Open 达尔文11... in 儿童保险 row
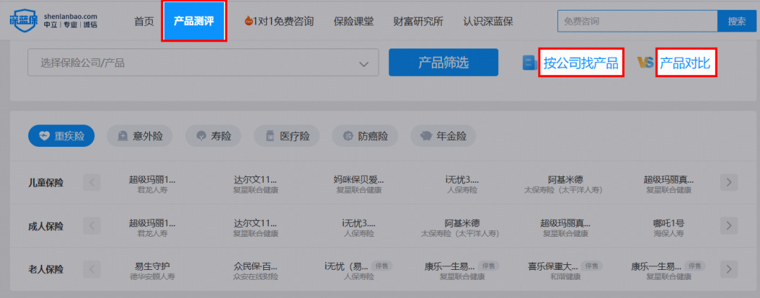760x298 pixels. (255, 184)
